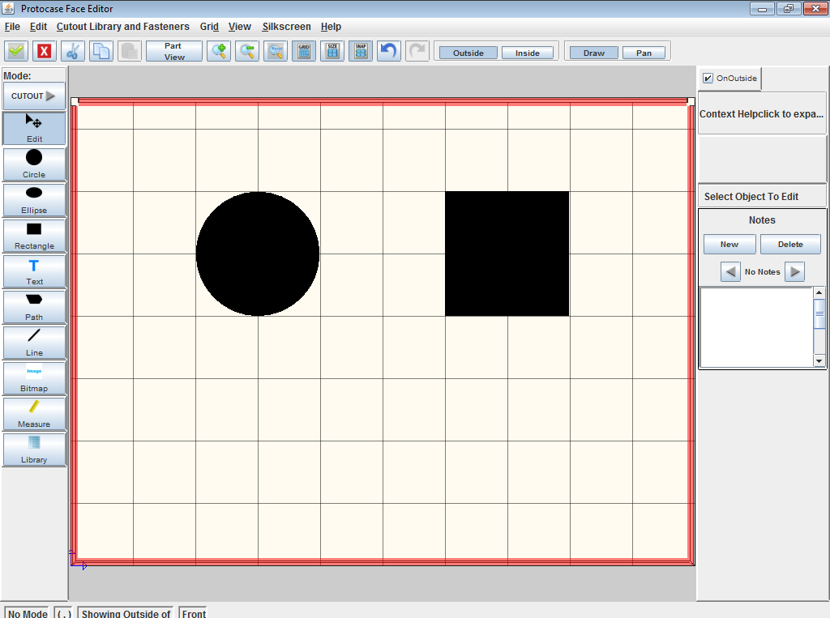Select the Circle cutout tool

(34, 164)
